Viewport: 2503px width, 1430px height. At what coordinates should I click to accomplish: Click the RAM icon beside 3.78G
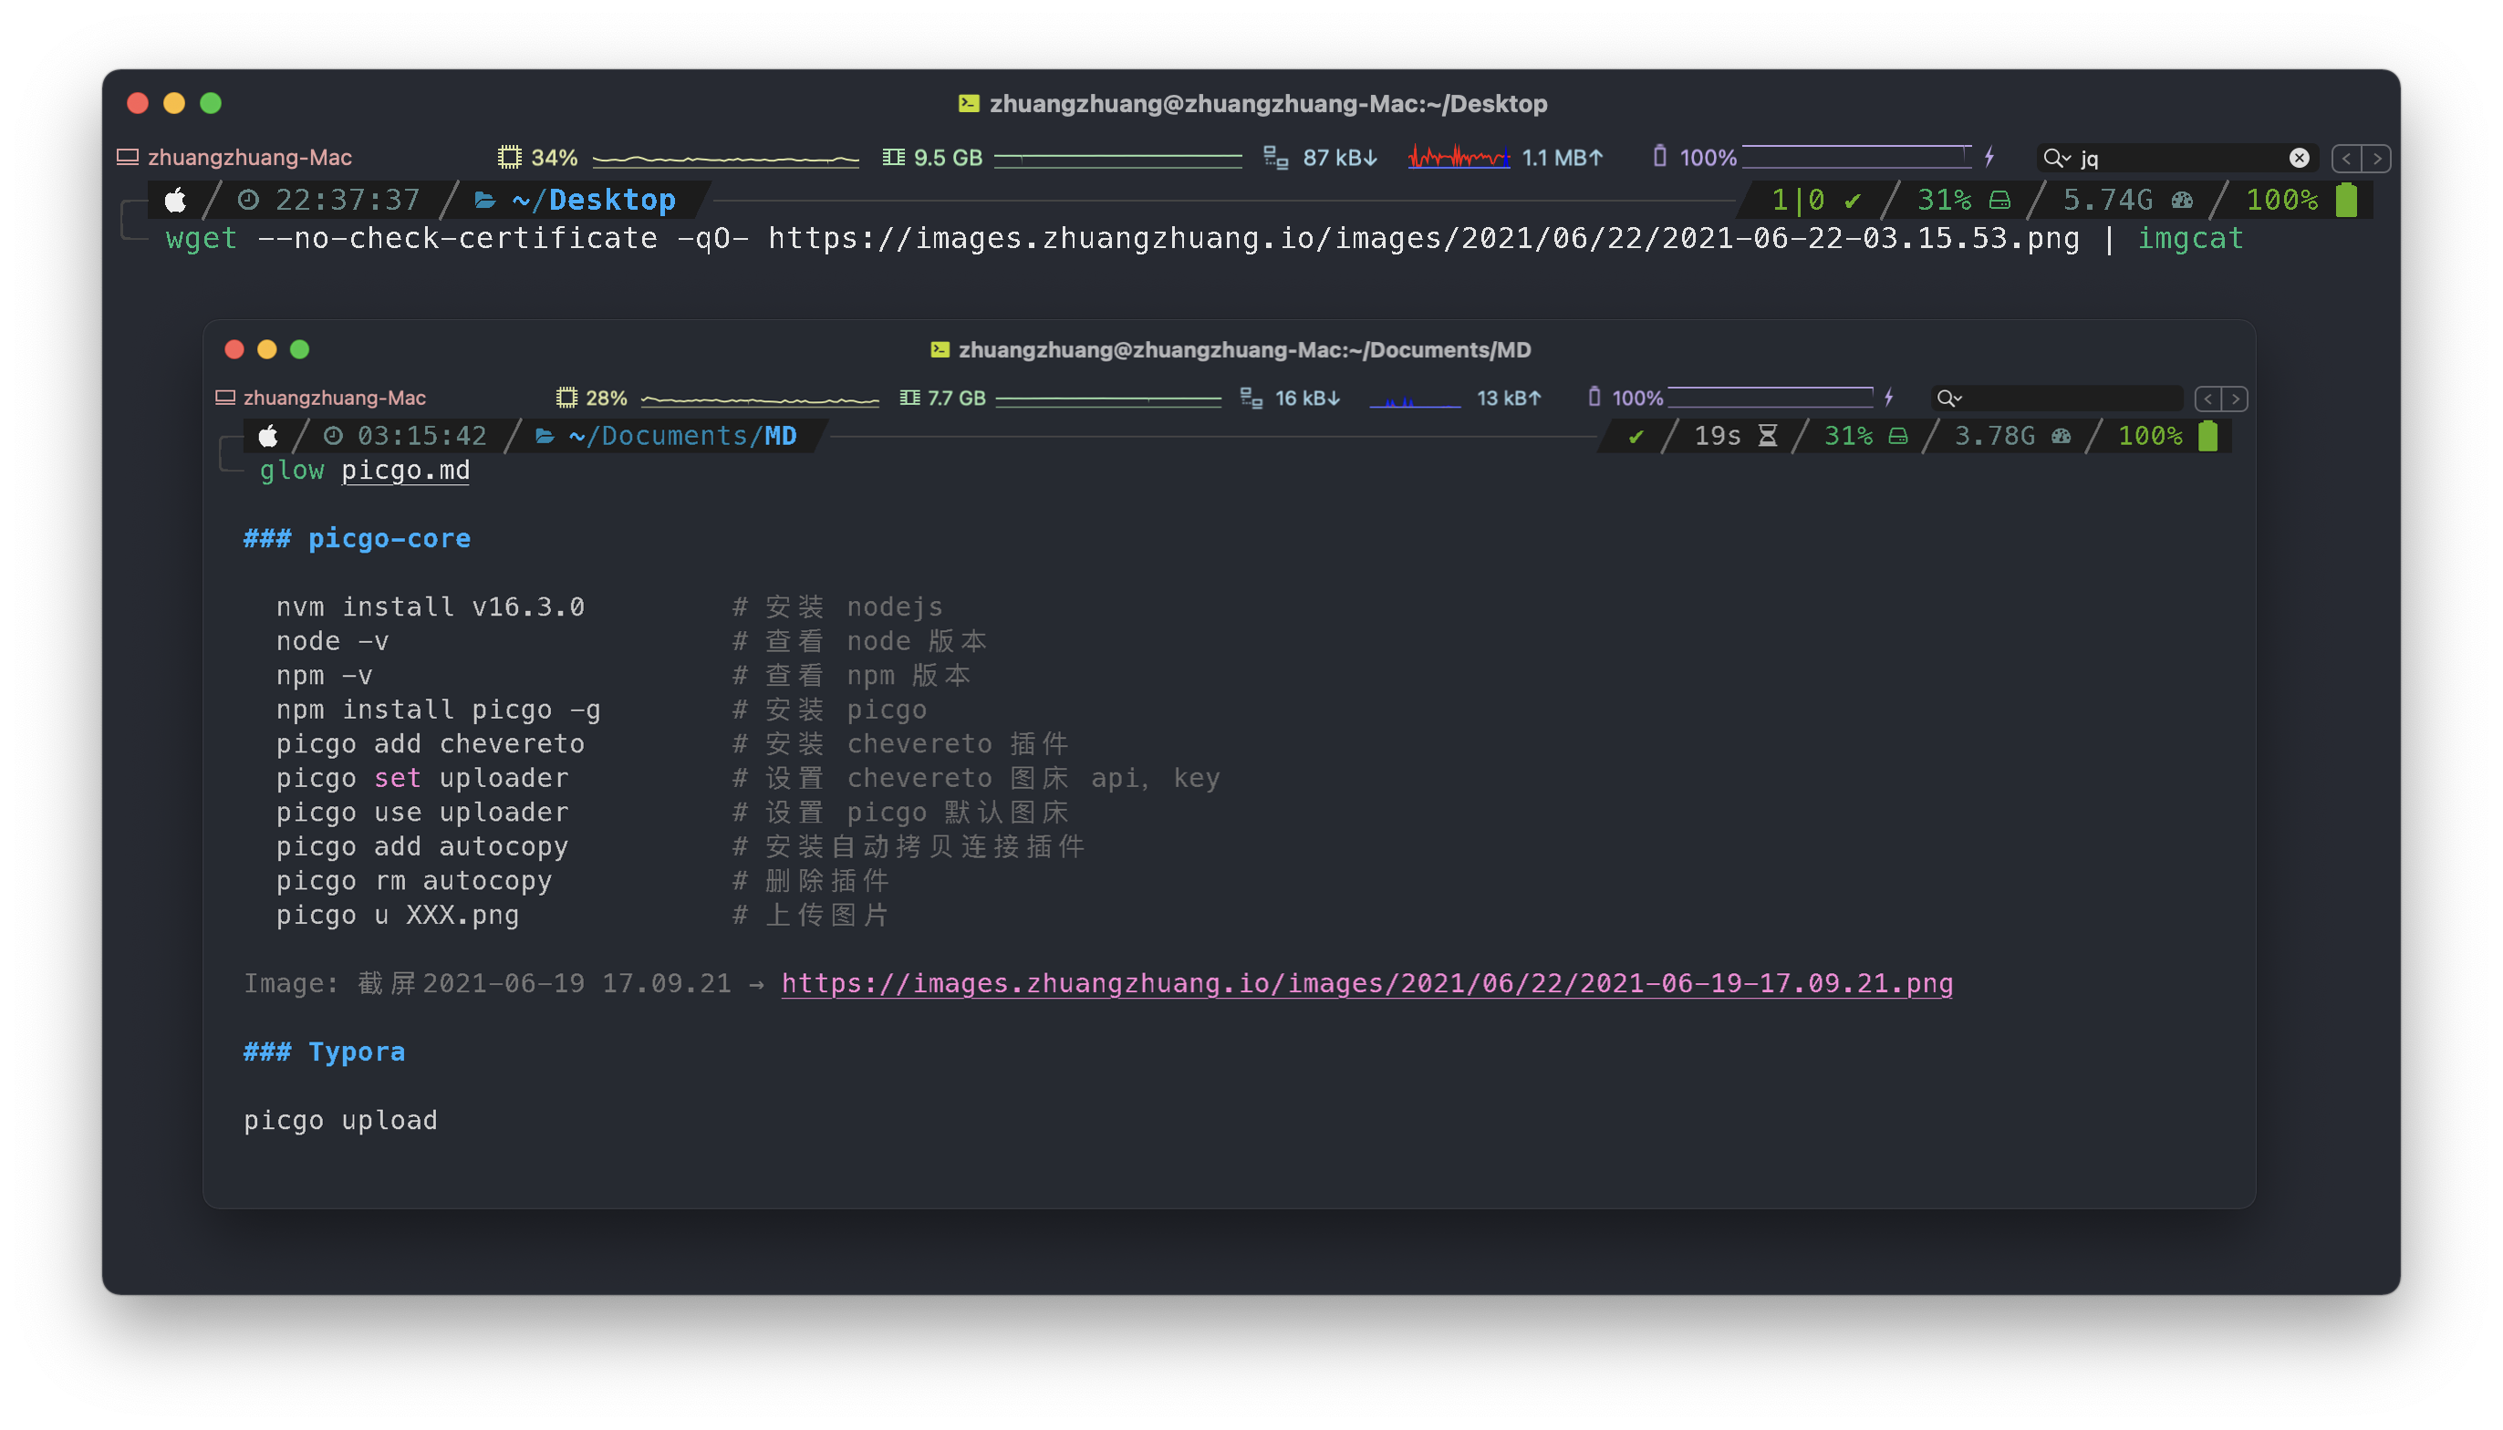pyautogui.click(x=2062, y=436)
